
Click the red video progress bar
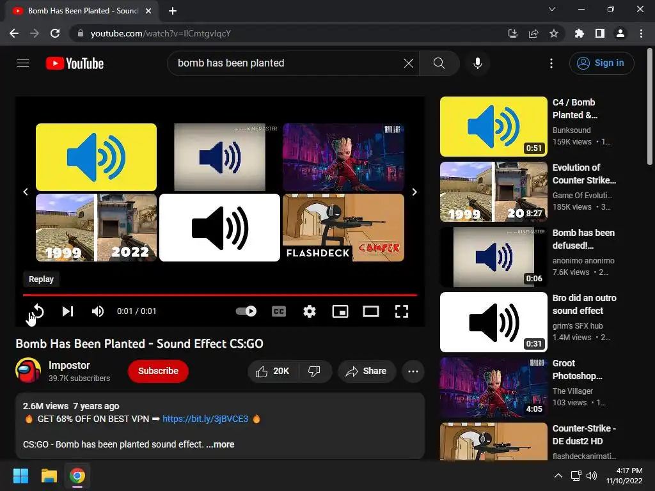click(220, 295)
